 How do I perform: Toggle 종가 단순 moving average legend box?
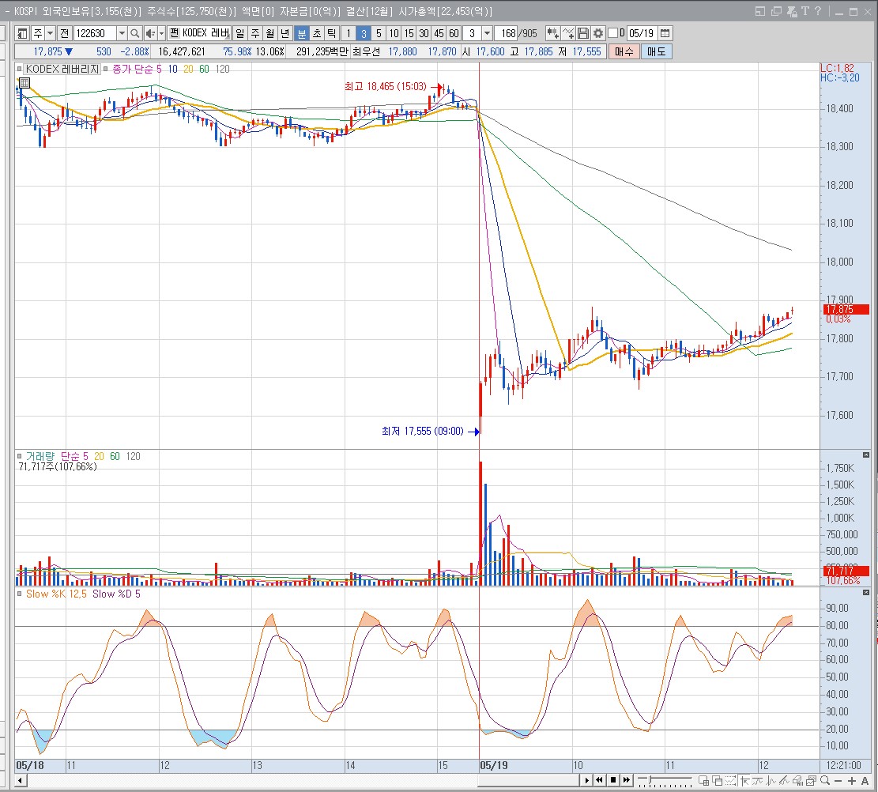(x=105, y=69)
